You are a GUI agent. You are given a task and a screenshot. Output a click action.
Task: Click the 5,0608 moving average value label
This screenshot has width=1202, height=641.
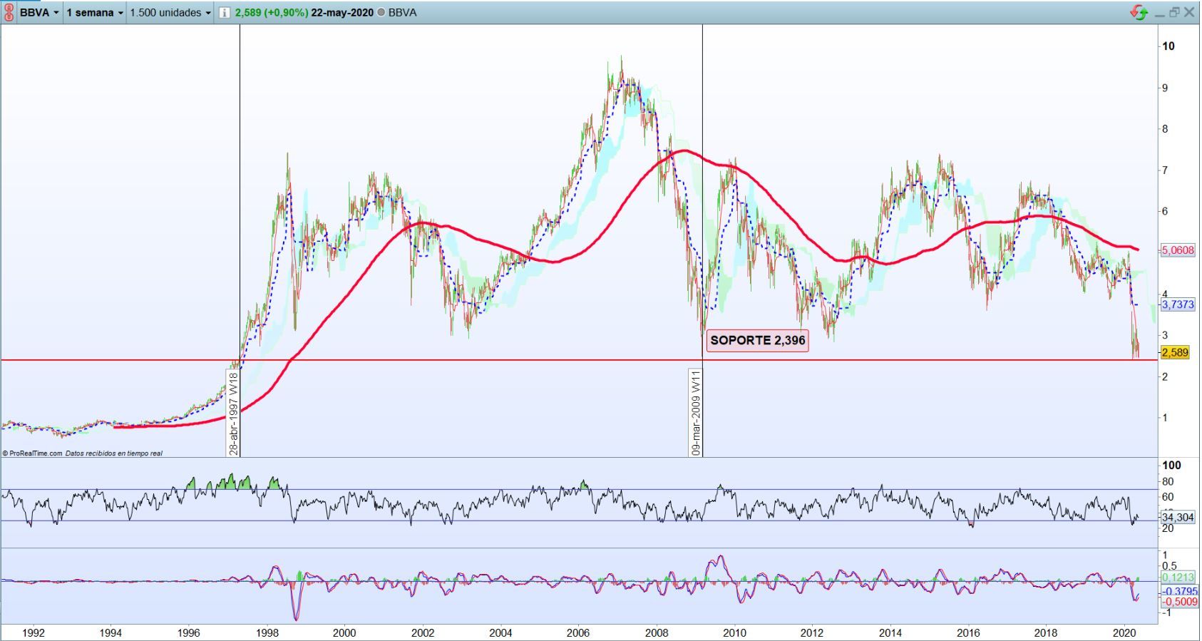pos(1178,250)
